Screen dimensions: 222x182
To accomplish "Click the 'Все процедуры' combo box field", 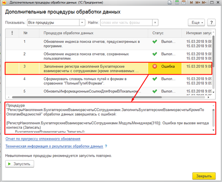I will point(53,23).
